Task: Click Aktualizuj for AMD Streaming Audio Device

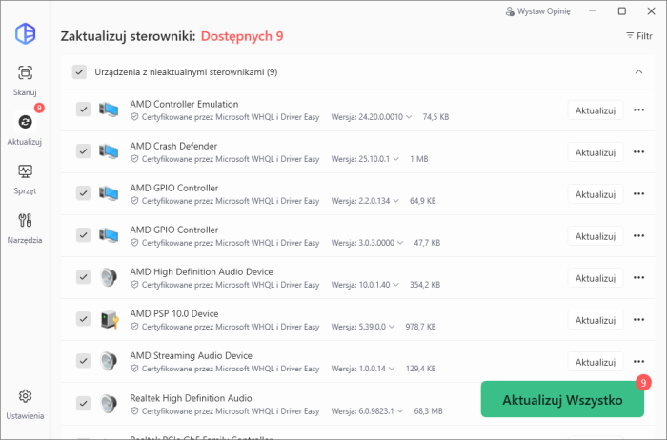Action: tap(596, 362)
